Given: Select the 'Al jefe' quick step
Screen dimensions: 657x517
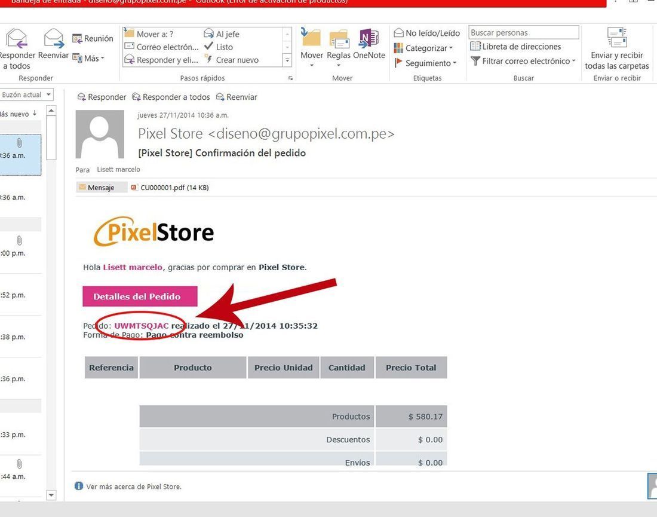Looking at the screenshot, I should pyautogui.click(x=222, y=34).
